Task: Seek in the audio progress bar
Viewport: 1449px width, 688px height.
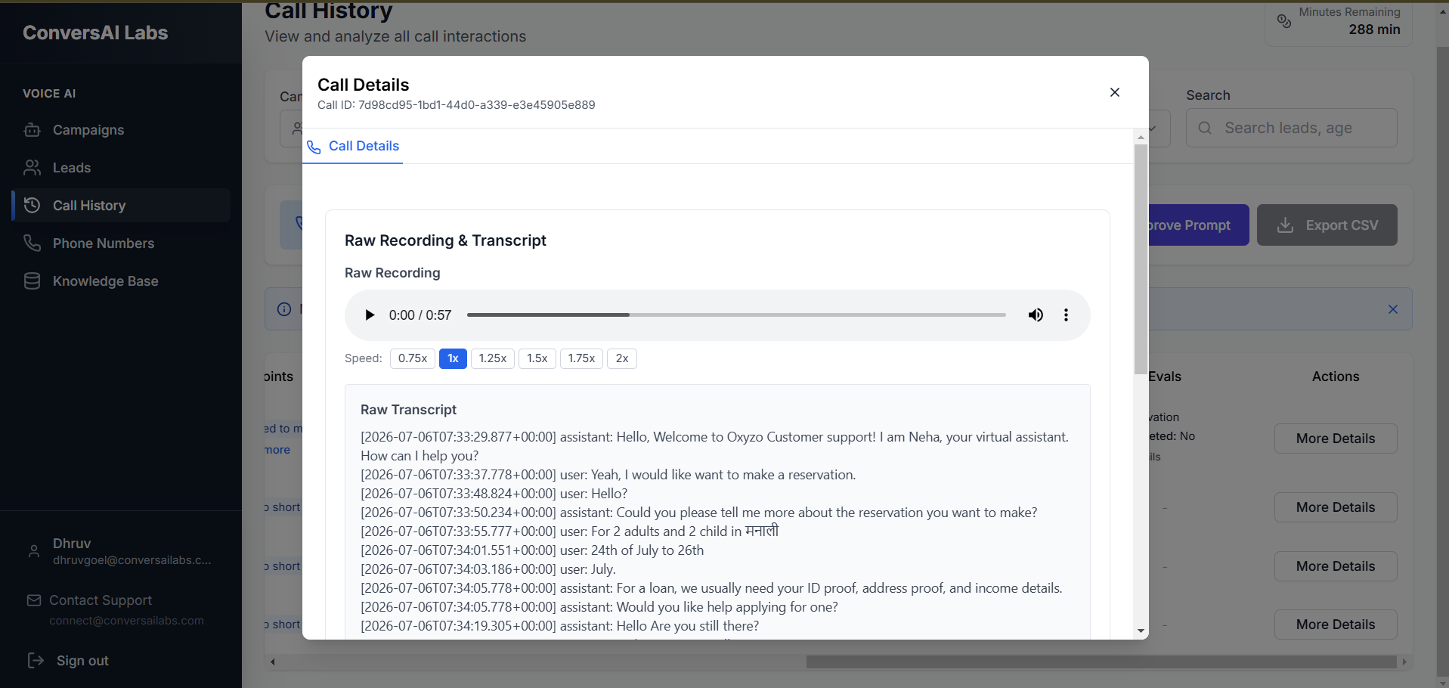Action: coord(736,315)
